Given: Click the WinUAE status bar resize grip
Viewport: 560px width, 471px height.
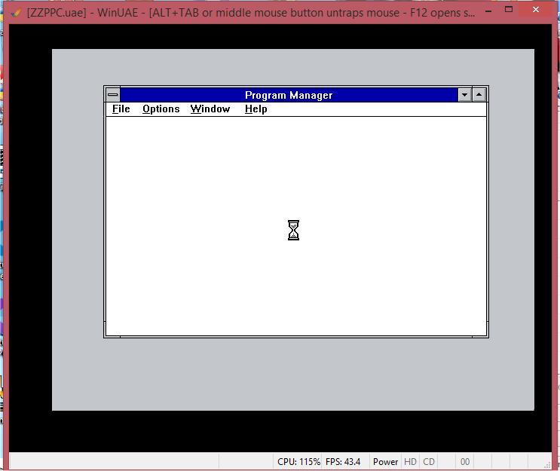Looking at the screenshot, I should (546, 464).
